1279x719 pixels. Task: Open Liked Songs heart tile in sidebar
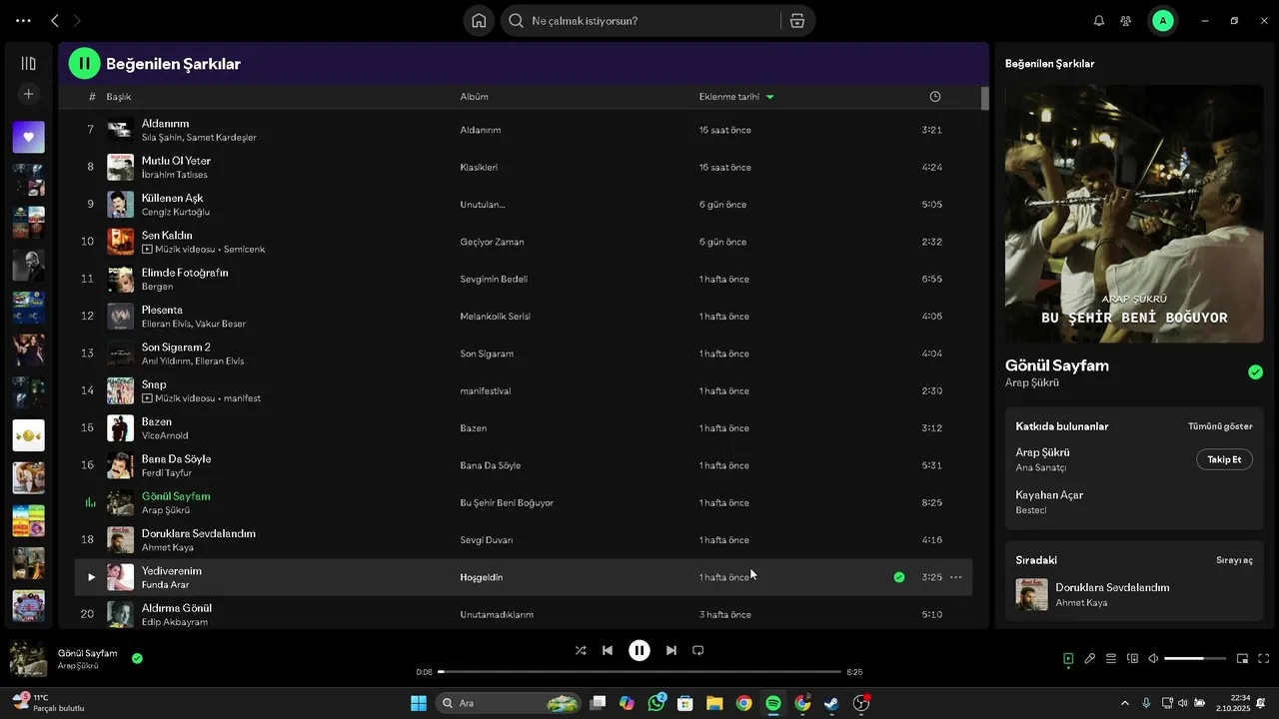[28, 137]
